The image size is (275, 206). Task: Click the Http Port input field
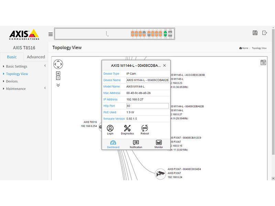pyautogui.click(x=147, y=106)
